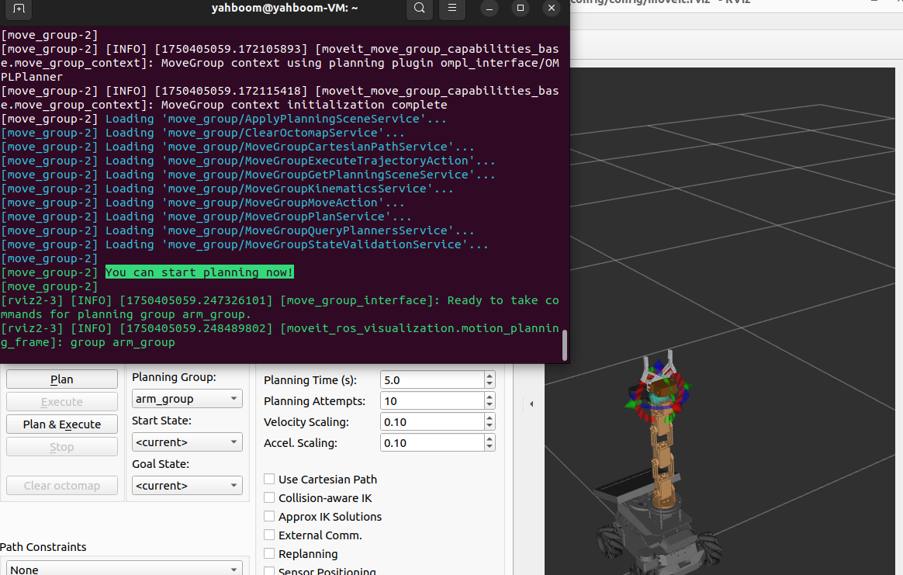
Task: Click the 'MoveGroupKinematicsService' terminal line
Action: (x=227, y=189)
